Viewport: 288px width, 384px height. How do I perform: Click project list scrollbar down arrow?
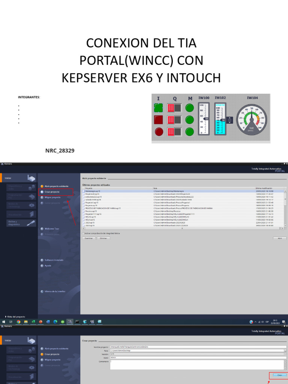[x=285, y=225]
